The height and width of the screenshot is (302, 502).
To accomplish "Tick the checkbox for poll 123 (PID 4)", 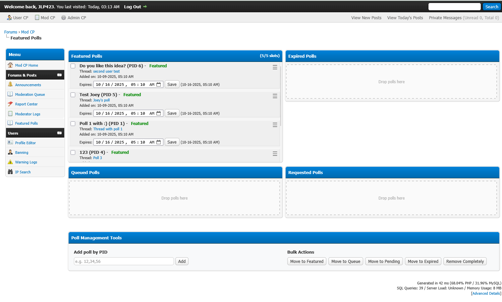I will click(x=73, y=152).
